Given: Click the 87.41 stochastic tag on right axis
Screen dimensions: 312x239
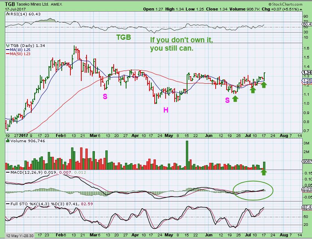Looking at the screenshot, I should (x=307, y=207).
